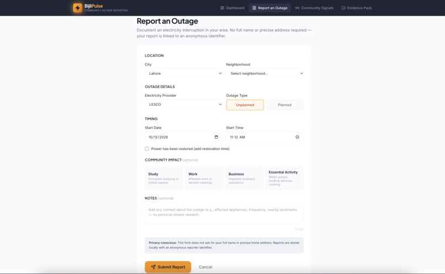
Task: Expand the Select neighborhood dropdown
Action: (x=265, y=73)
